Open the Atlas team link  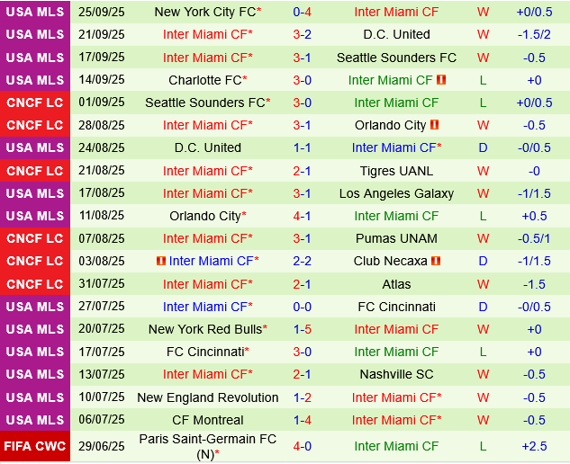tap(396, 284)
